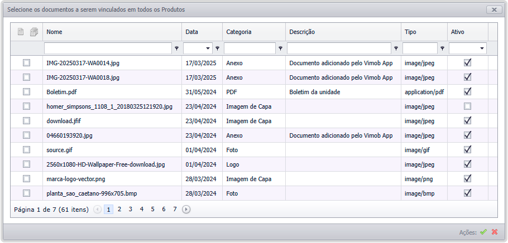Click date 31/05/2024 cell
508x243 pixels.
tap(201, 92)
